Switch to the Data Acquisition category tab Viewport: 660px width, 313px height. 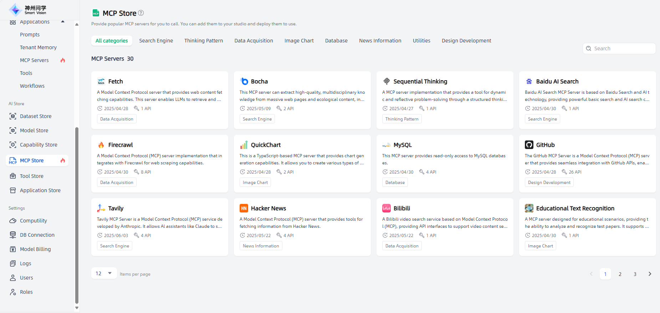[x=254, y=41]
